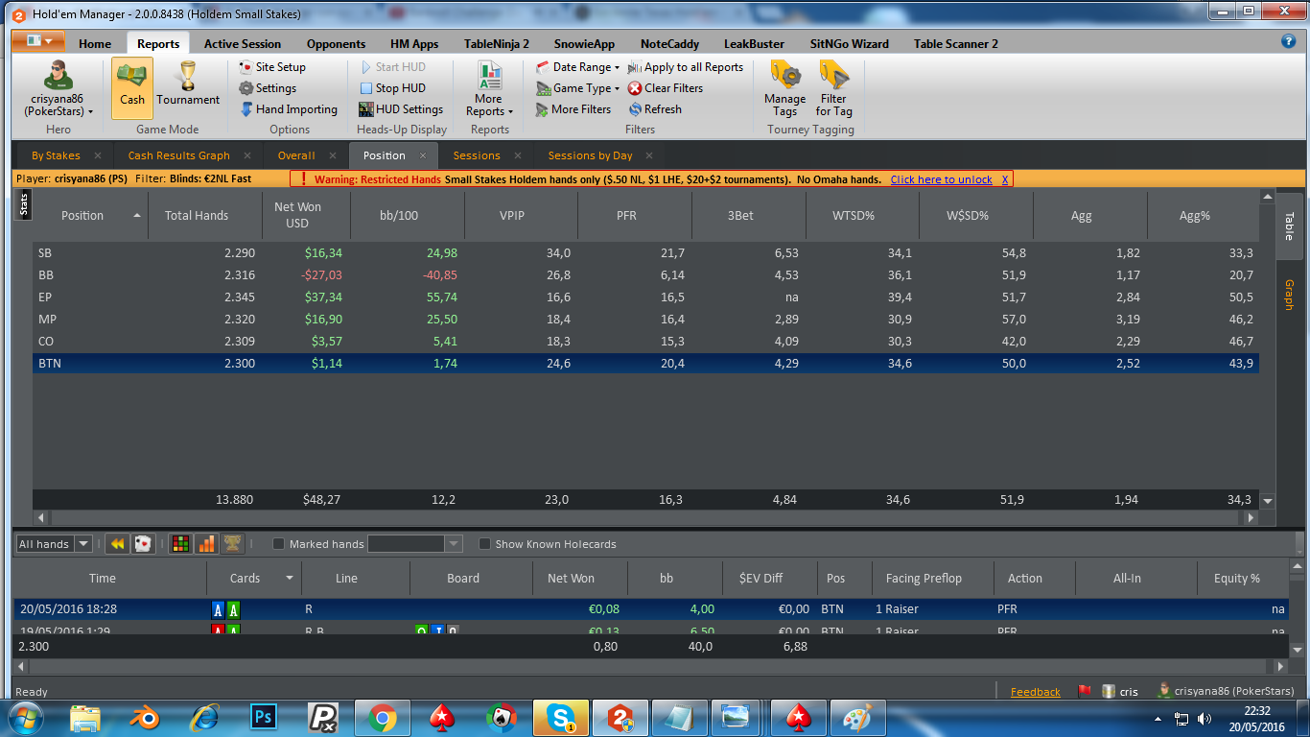Close the Overall report tab
This screenshot has height=737, width=1310.
point(333,155)
